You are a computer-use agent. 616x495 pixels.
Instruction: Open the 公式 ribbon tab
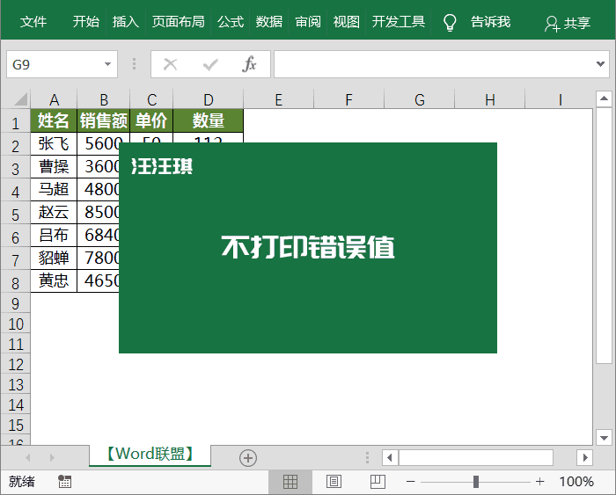coord(231,22)
